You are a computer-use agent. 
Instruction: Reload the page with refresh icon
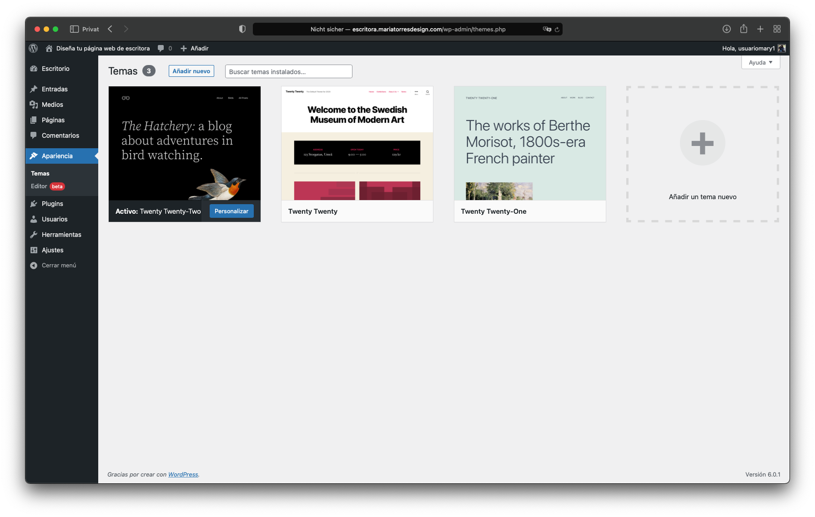click(x=557, y=30)
